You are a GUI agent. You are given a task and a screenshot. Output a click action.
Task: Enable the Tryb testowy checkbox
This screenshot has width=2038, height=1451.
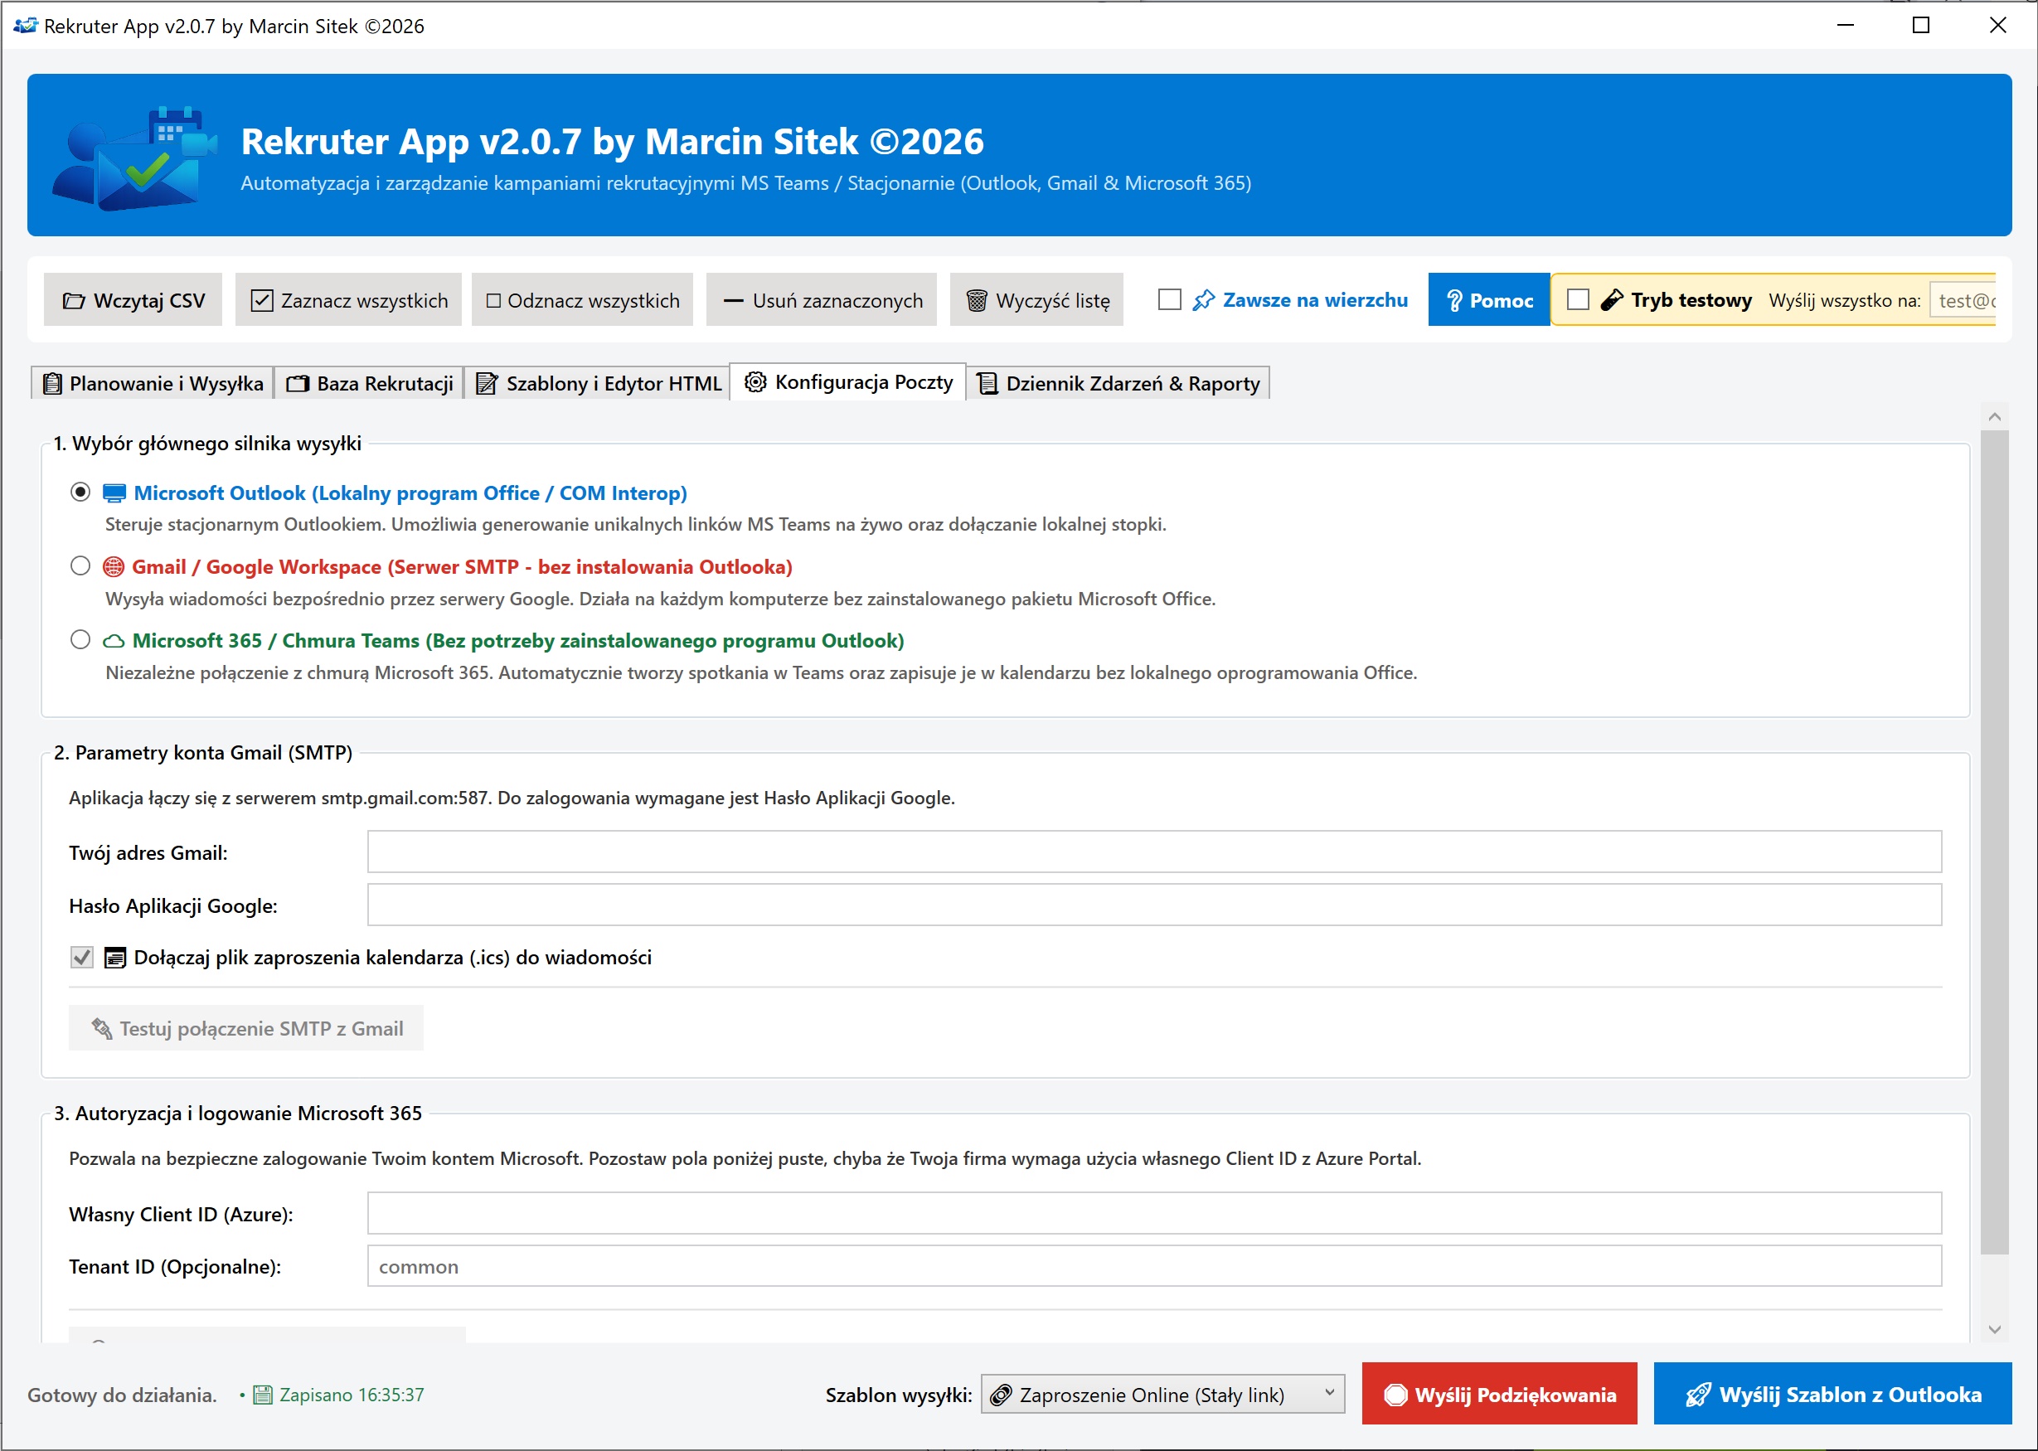click(x=1579, y=299)
